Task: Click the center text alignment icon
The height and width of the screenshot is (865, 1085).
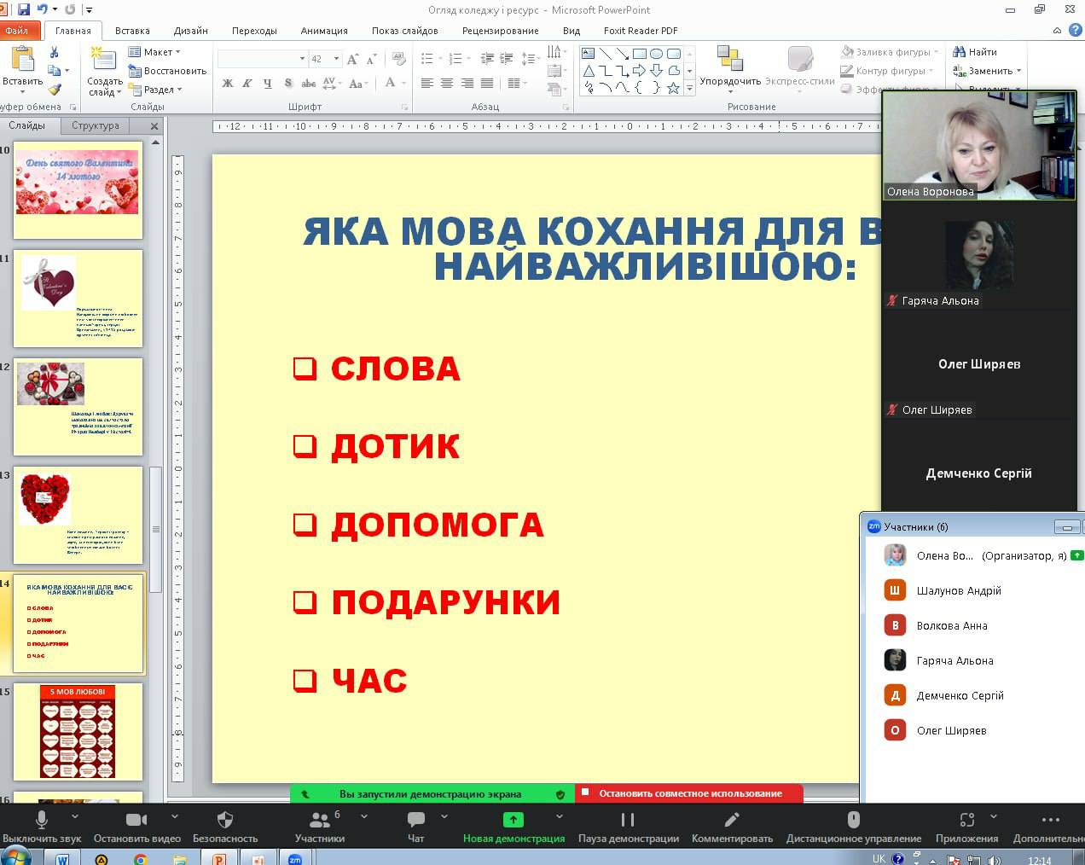Action: [447, 84]
